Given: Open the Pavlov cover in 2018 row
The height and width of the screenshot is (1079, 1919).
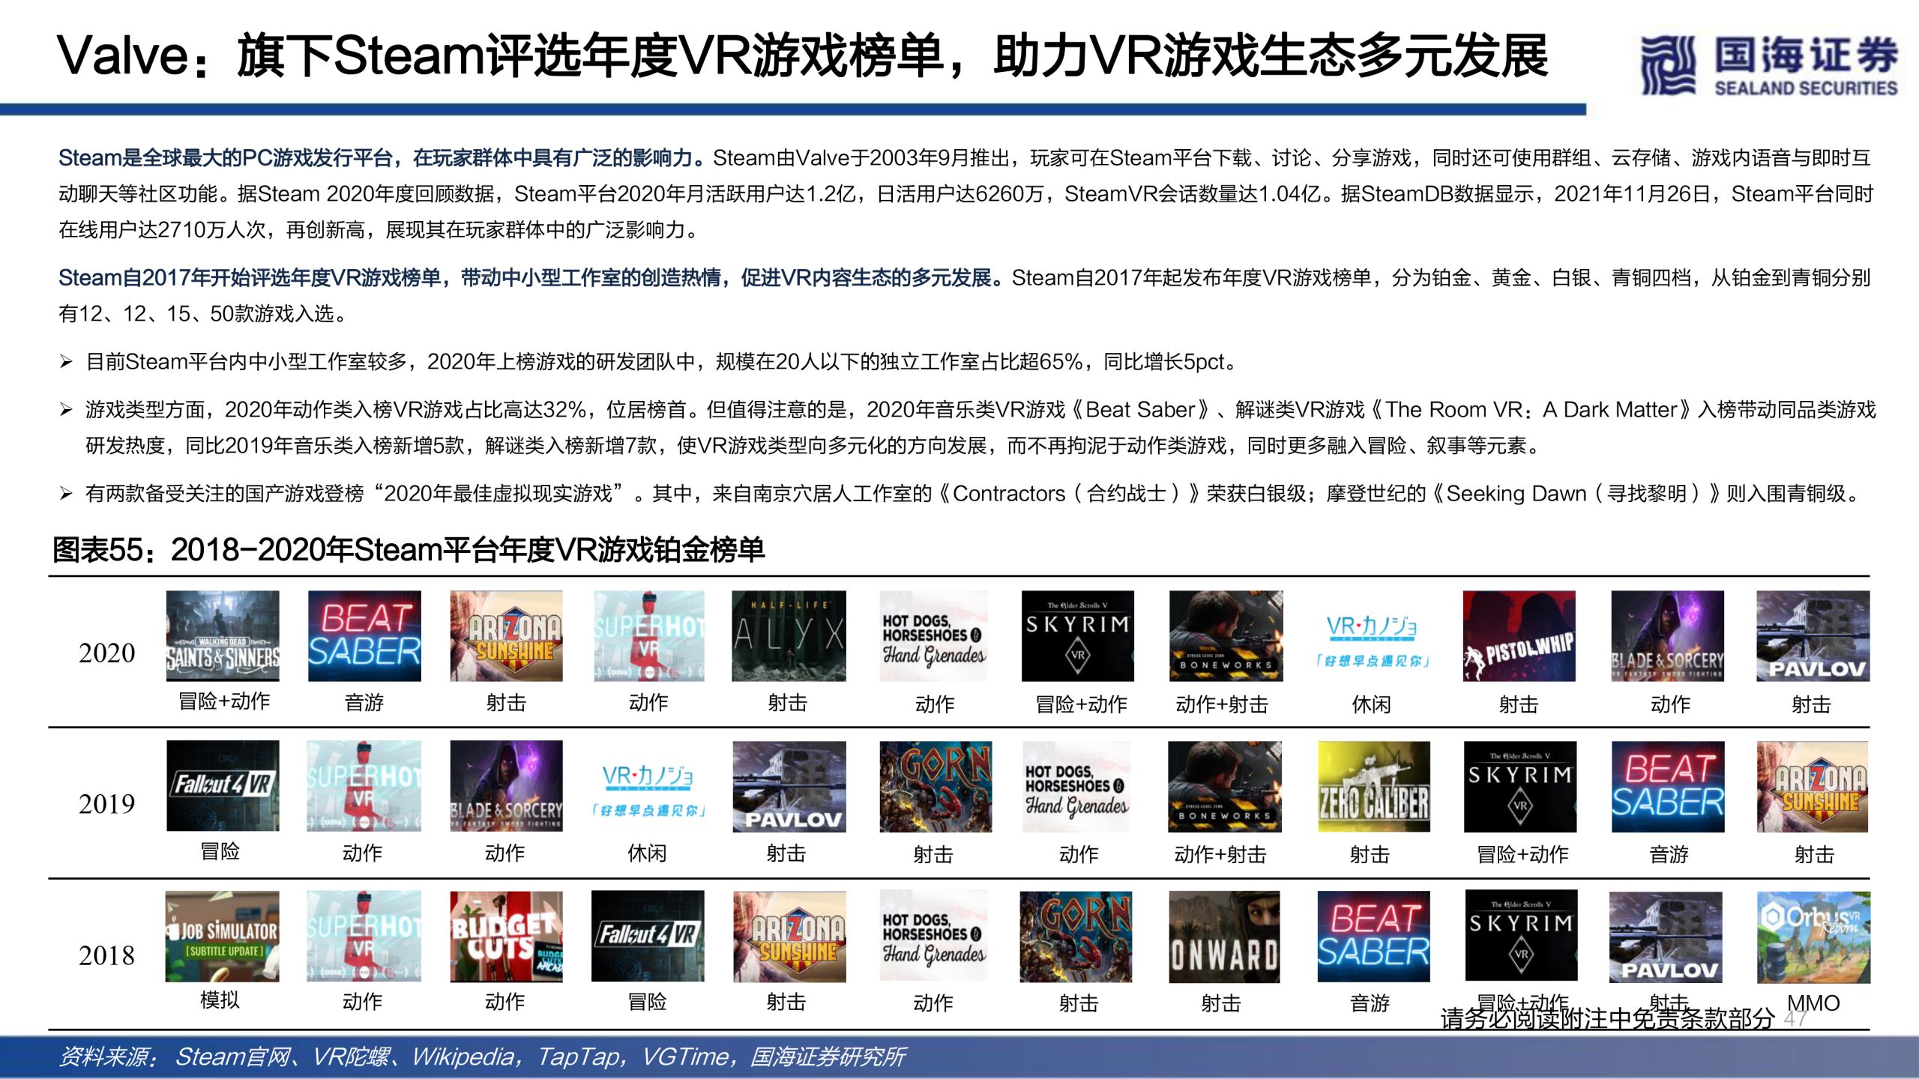Looking at the screenshot, I should [x=1666, y=937].
